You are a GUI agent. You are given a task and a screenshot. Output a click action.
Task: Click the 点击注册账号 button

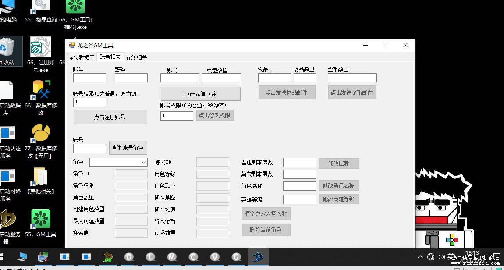(x=110, y=117)
